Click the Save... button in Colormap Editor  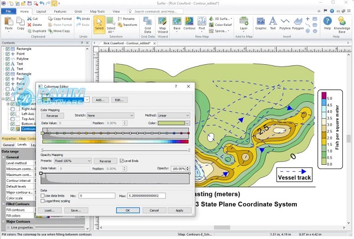click(x=76, y=210)
